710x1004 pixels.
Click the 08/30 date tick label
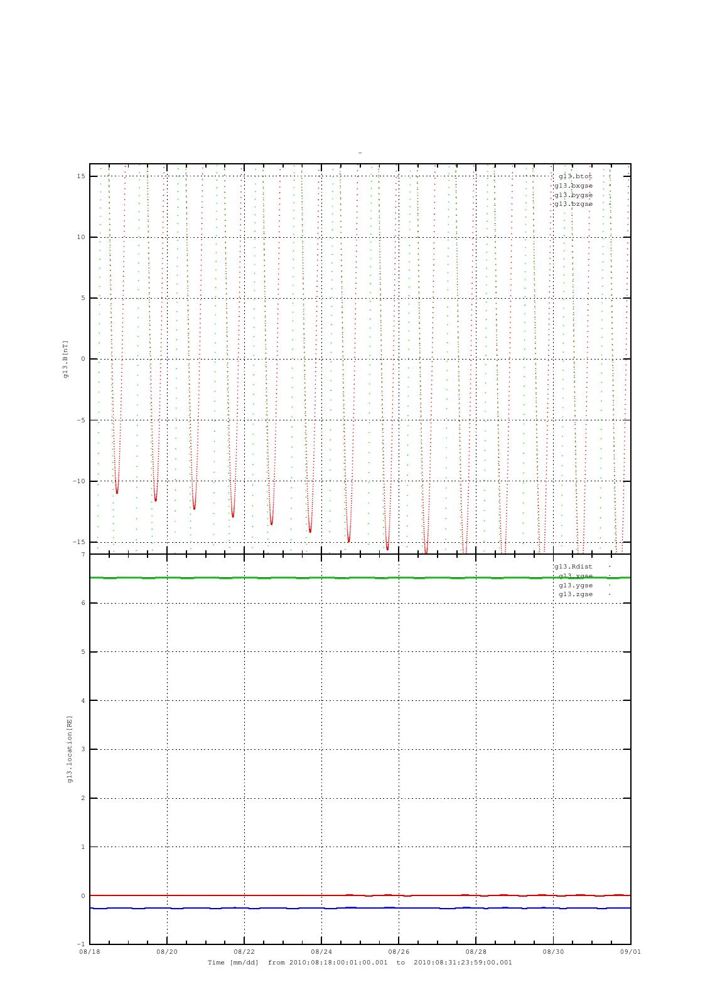[553, 951]
